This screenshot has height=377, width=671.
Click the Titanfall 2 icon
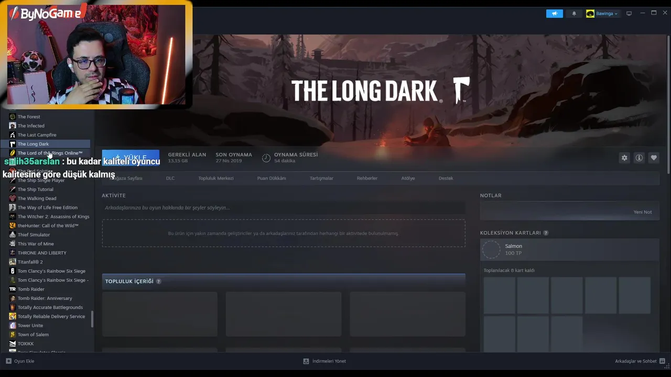pyautogui.click(x=13, y=262)
